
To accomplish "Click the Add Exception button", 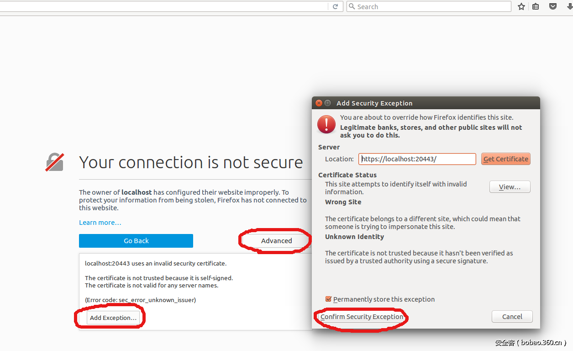I will coord(113,318).
